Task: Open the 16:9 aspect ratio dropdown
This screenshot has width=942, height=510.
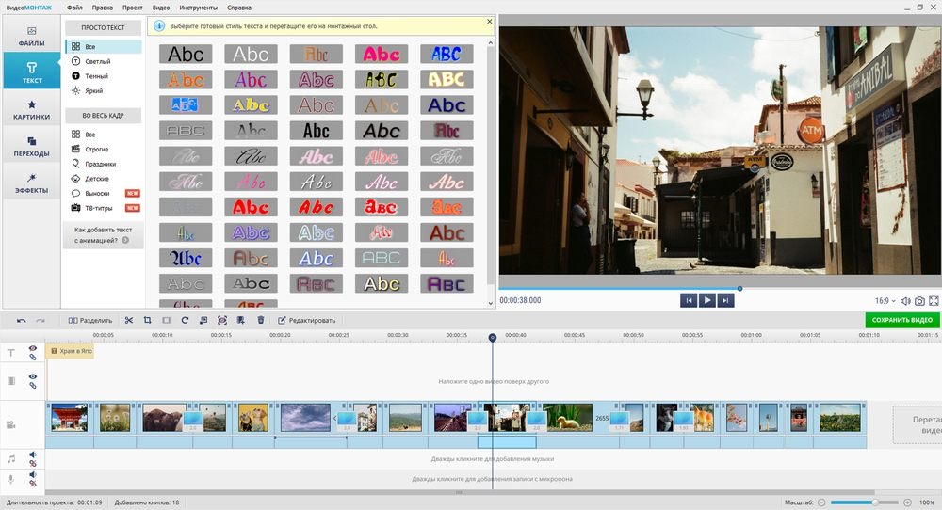Action: coord(885,300)
